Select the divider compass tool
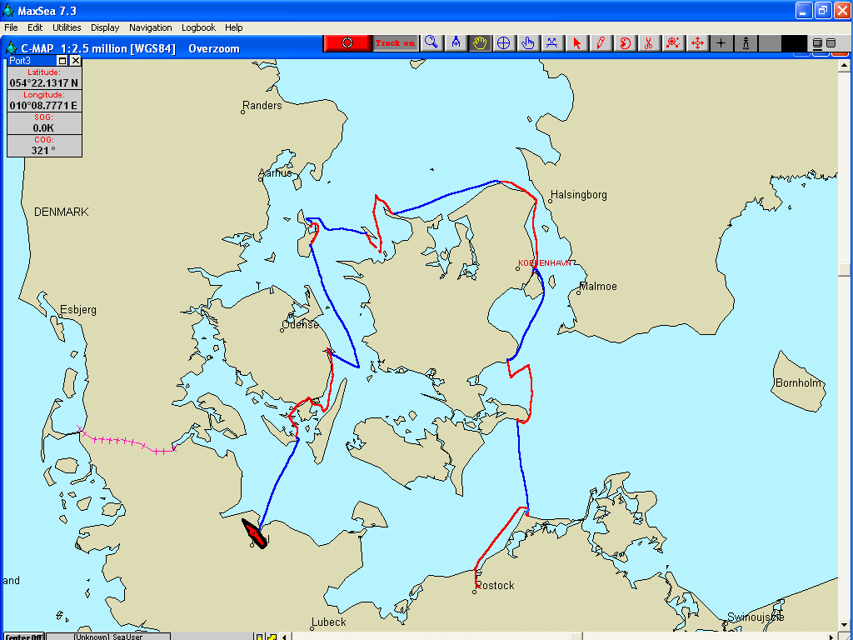The height and width of the screenshot is (640, 853). pos(456,43)
